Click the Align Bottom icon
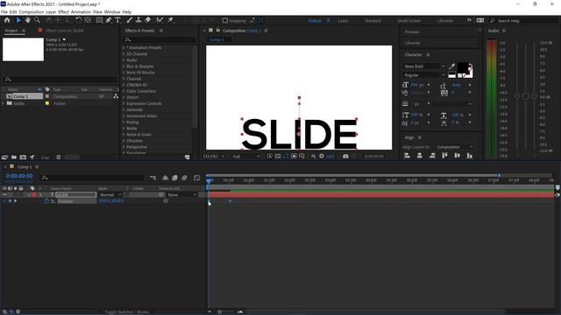Image resolution: width=561 pixels, height=315 pixels. pyautogui.click(x=470, y=156)
